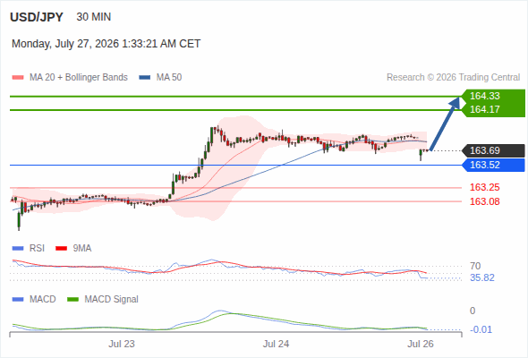Click the 163.08 red support label
The width and height of the screenshot is (528, 358).
click(484, 201)
